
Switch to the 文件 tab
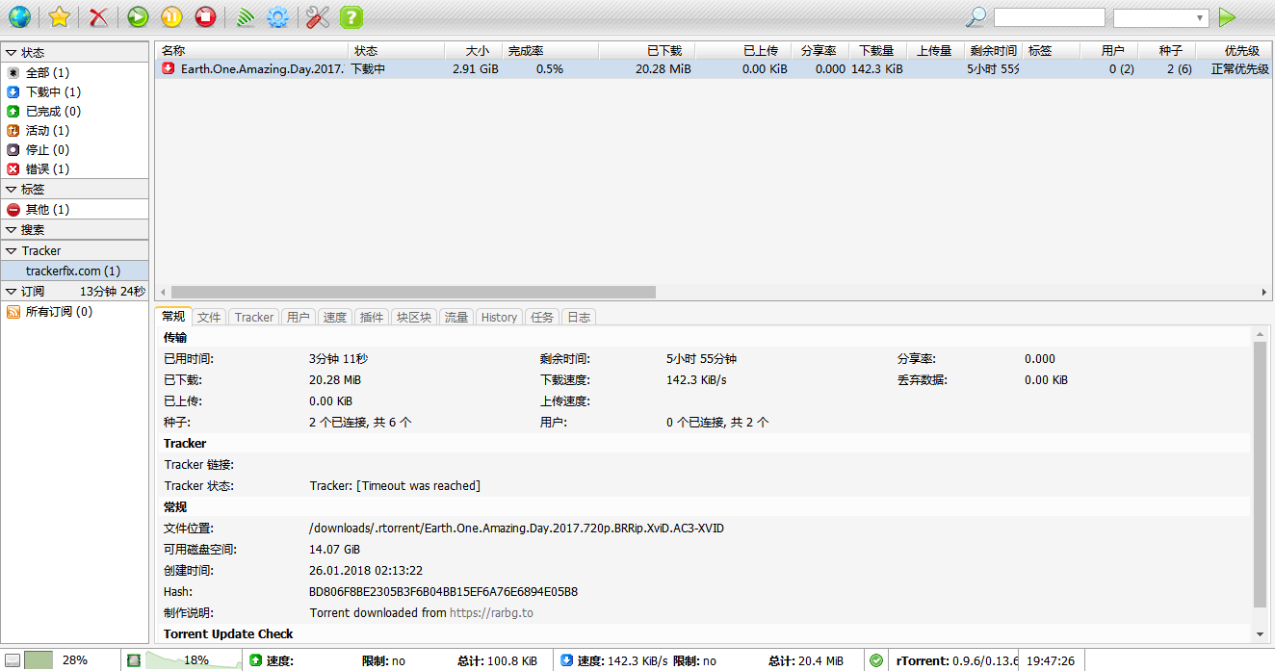[x=209, y=317]
